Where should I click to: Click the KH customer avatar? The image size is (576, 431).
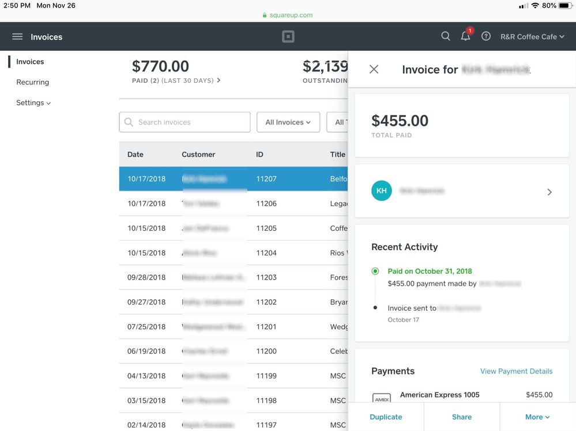pos(382,191)
